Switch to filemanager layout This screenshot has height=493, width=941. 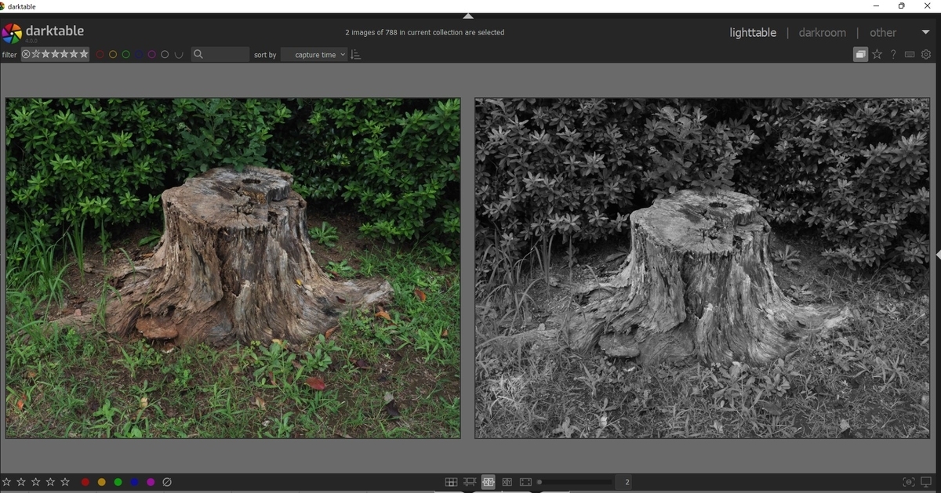pos(451,482)
